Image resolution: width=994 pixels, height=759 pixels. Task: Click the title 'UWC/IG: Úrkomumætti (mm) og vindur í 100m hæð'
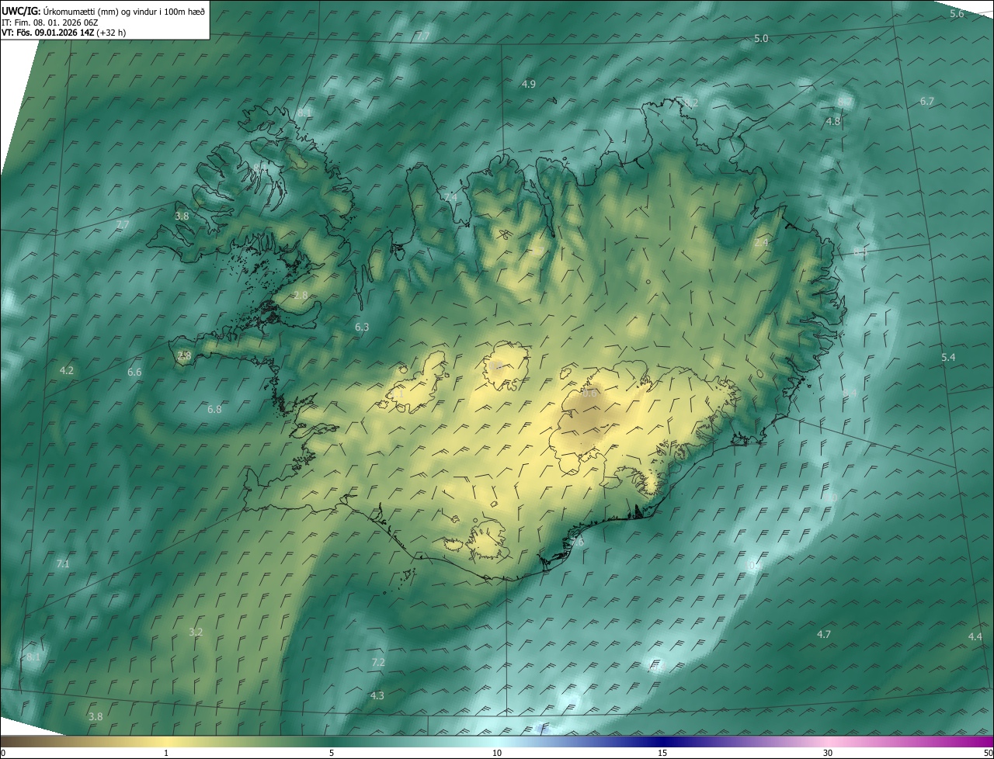pos(103,11)
